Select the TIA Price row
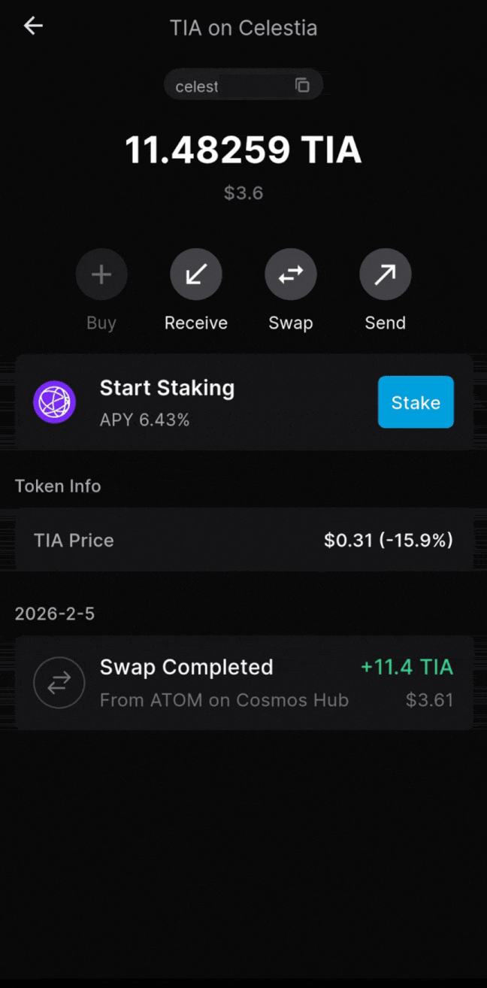Image resolution: width=487 pixels, height=988 pixels. pos(243,540)
